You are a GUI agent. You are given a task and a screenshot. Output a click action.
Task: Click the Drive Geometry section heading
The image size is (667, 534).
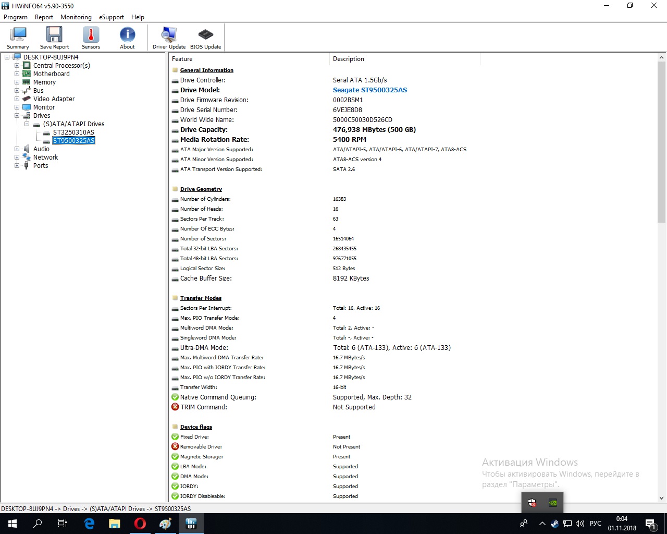pyautogui.click(x=201, y=189)
